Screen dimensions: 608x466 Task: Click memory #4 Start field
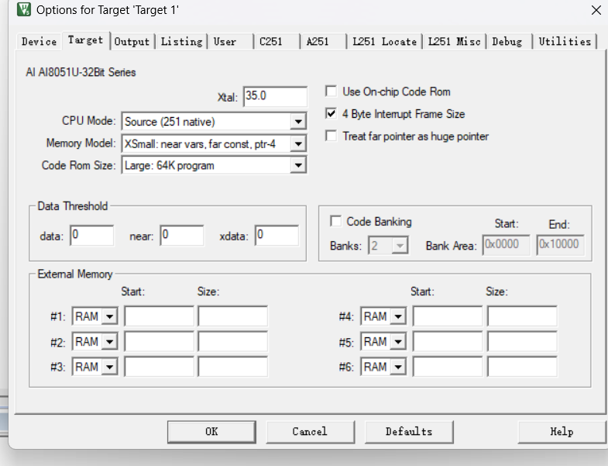[x=448, y=316]
